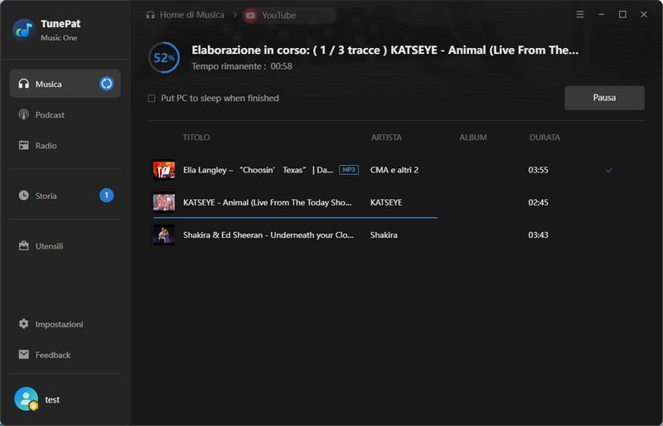663x426 pixels.
Task: Click duration 03:55
Action: click(x=538, y=170)
